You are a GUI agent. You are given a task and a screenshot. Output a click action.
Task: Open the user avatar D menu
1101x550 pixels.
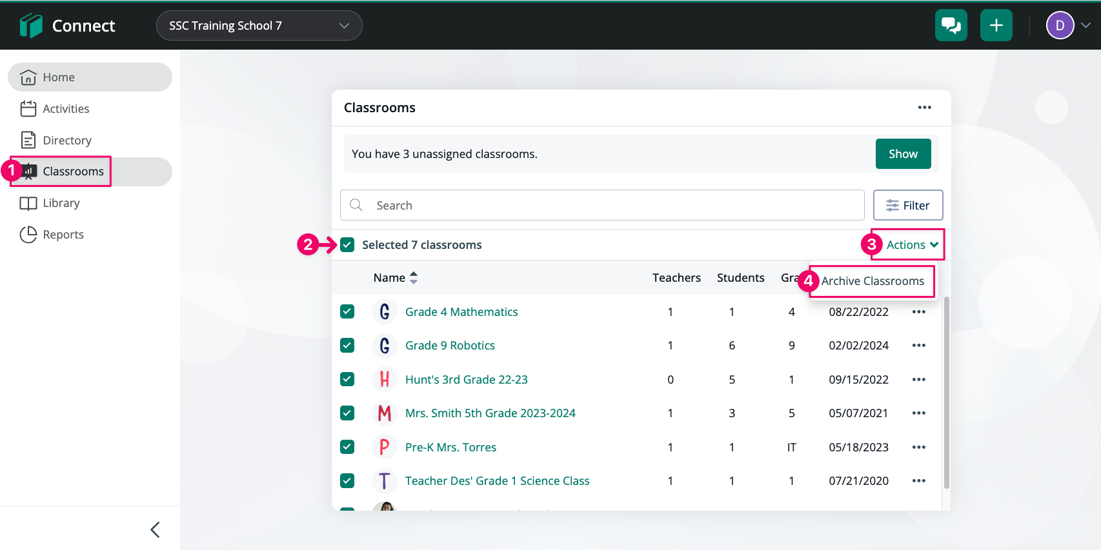point(1060,26)
